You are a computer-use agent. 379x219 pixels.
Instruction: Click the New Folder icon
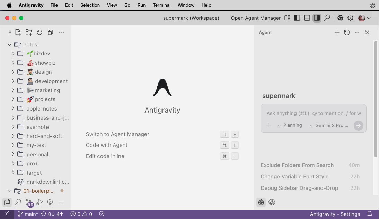pos(29,32)
